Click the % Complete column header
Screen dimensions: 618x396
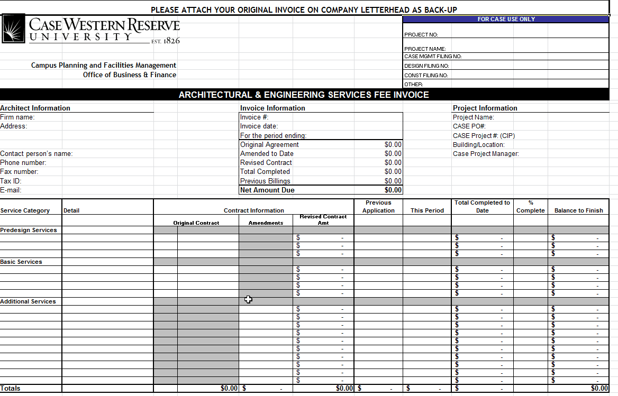[531, 207]
